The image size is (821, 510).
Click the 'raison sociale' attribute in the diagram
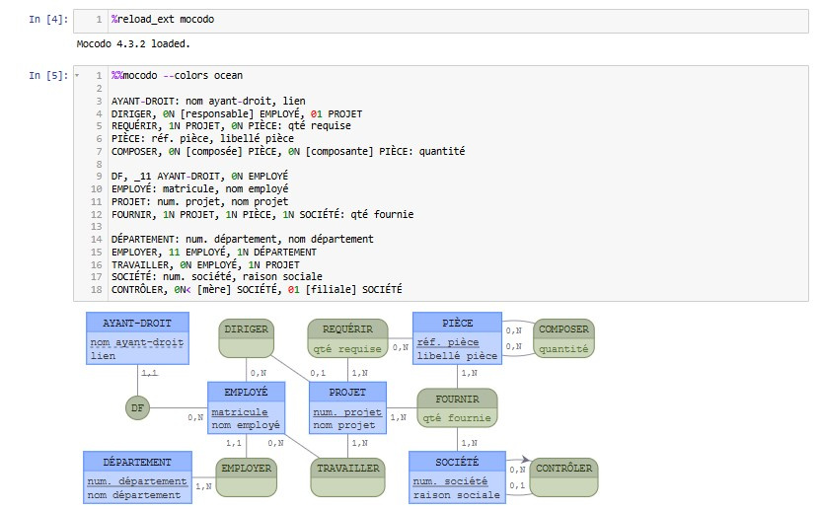coord(457,495)
